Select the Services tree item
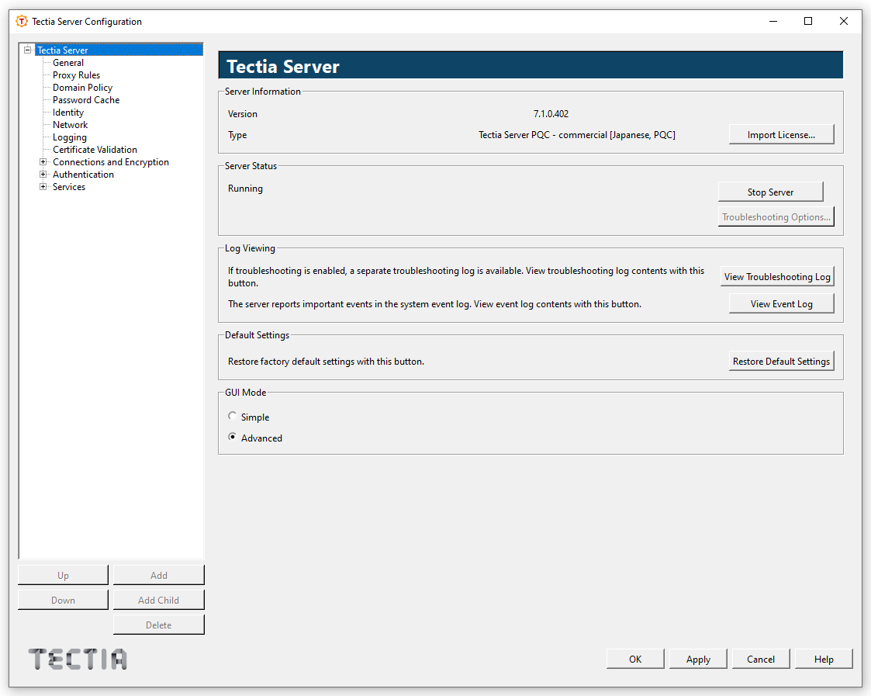 coord(69,187)
